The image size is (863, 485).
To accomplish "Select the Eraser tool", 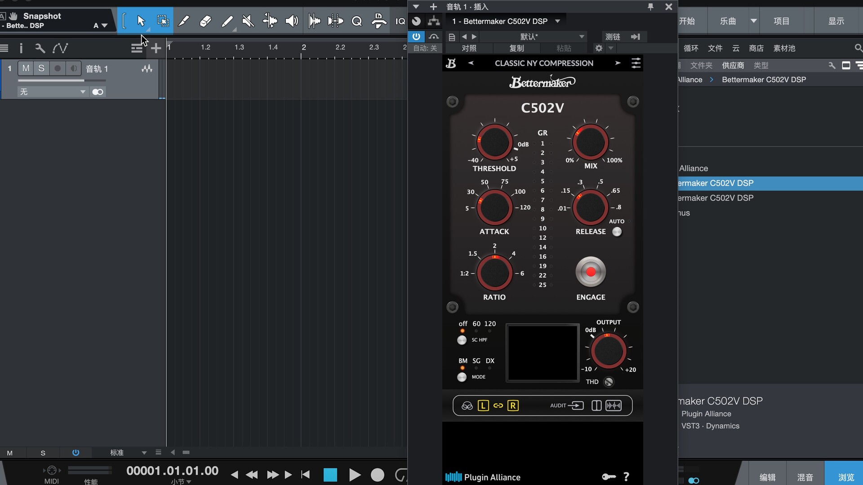I will (205, 21).
